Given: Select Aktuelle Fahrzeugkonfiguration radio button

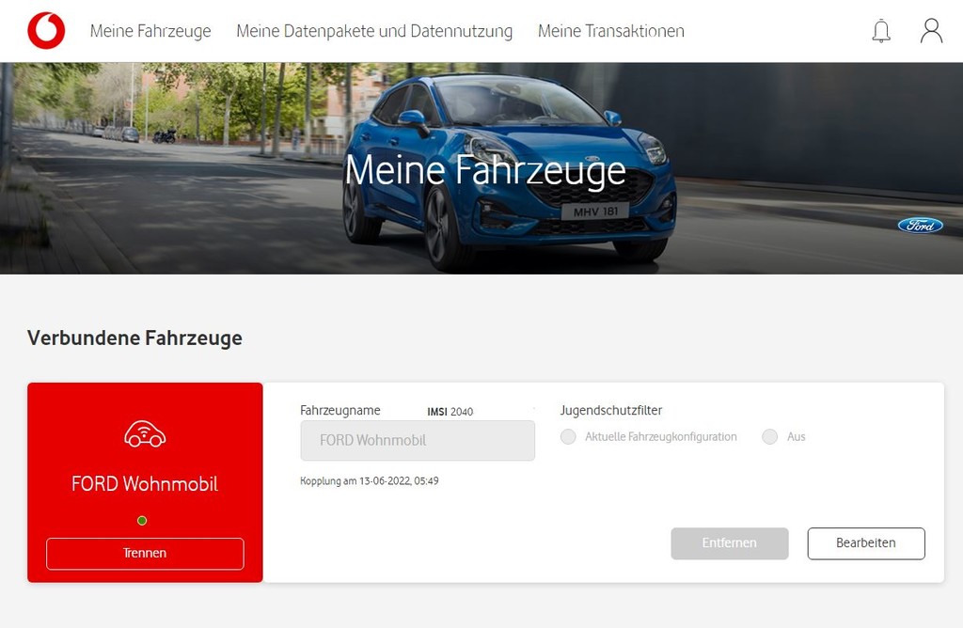Looking at the screenshot, I should (568, 436).
